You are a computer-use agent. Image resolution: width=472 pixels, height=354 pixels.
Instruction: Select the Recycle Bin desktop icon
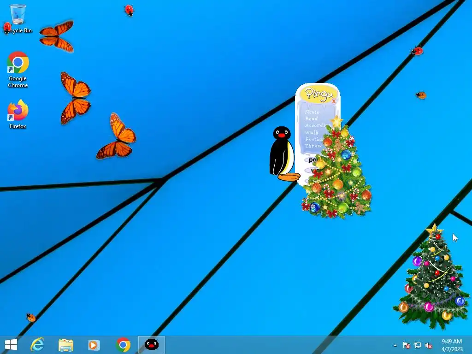pyautogui.click(x=18, y=18)
